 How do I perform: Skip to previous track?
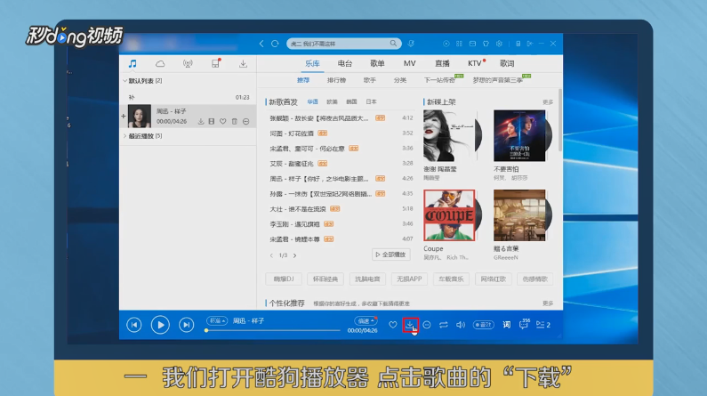tap(134, 325)
